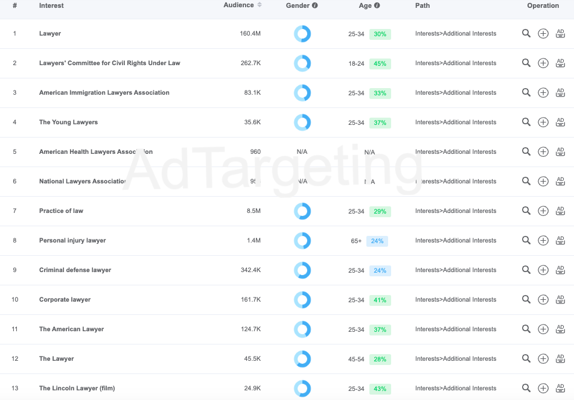Screen dimensions: 574x400
Task: Click the 45% age badge for Lawyers' Committee
Action: coord(380,64)
